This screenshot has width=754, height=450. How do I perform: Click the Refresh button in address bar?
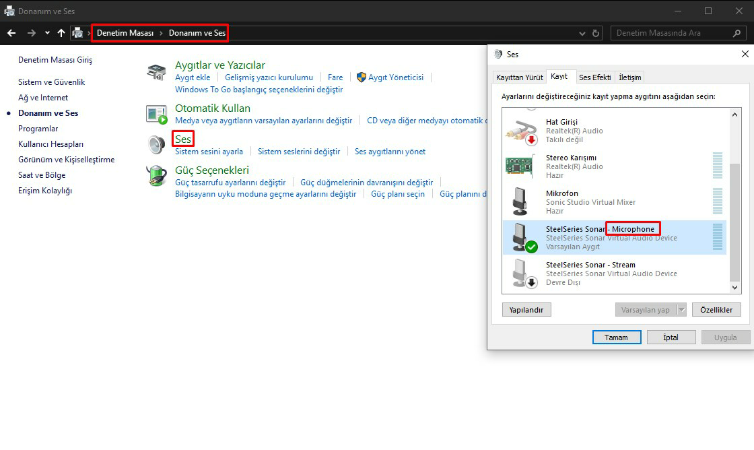pos(596,33)
